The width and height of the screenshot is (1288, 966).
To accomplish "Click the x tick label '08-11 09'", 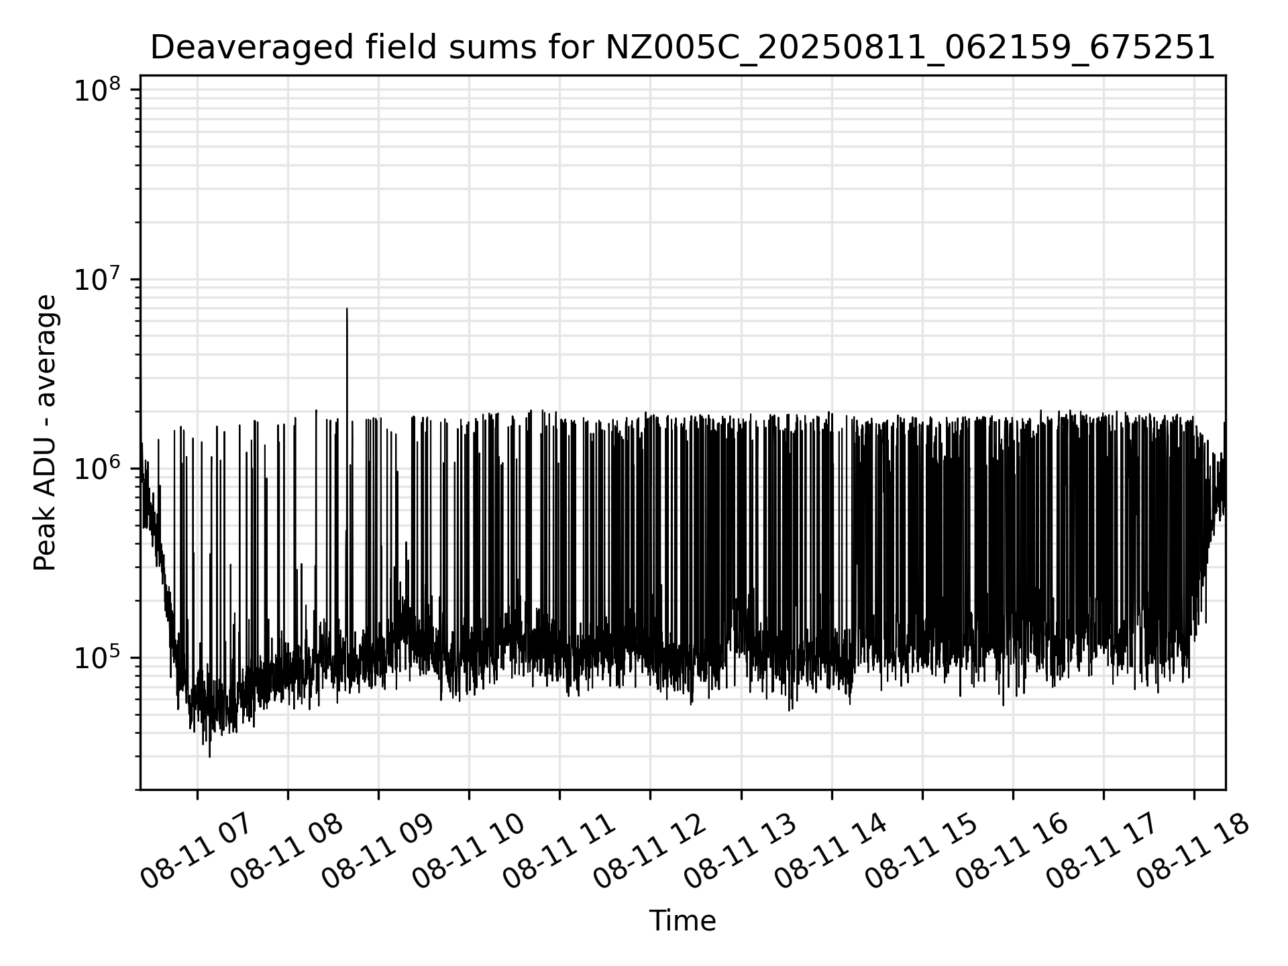I will point(377,850).
